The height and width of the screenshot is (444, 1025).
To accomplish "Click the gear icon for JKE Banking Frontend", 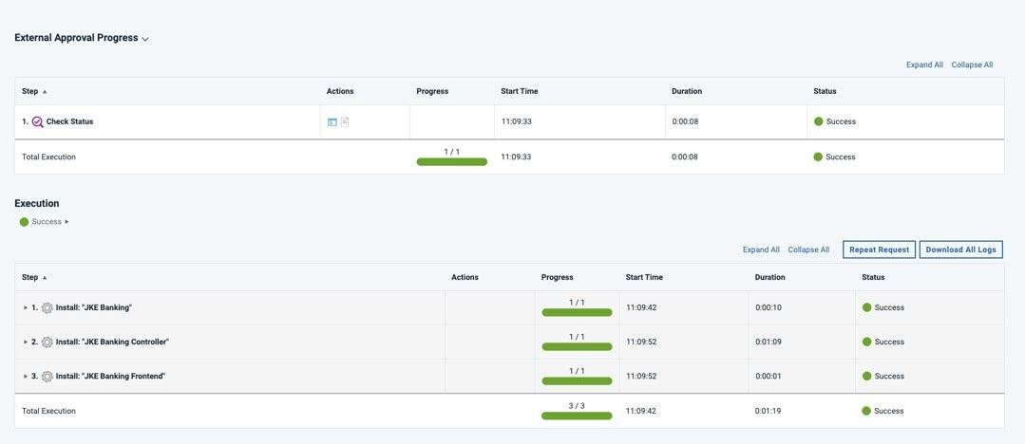I will click(x=47, y=377).
